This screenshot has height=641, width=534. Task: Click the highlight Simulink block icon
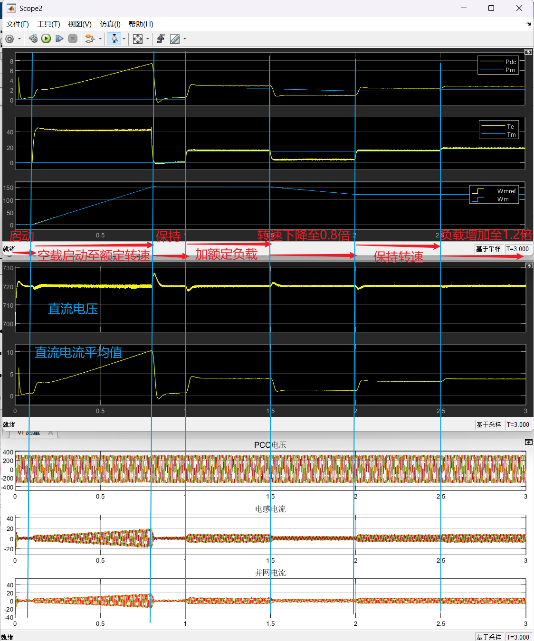pos(89,39)
